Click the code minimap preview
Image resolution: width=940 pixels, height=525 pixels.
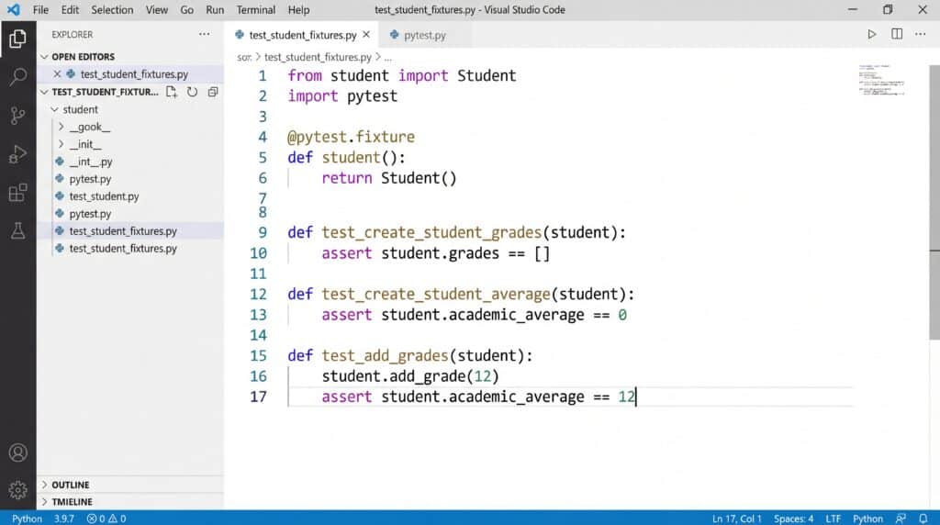point(881,80)
